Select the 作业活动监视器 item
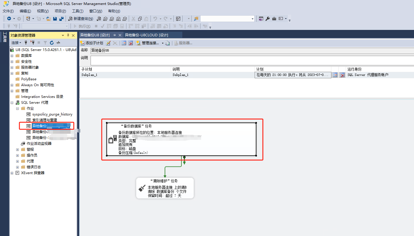 (x=39, y=144)
